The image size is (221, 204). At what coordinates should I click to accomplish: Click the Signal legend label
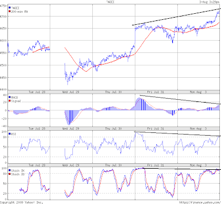[x=16, y=101]
